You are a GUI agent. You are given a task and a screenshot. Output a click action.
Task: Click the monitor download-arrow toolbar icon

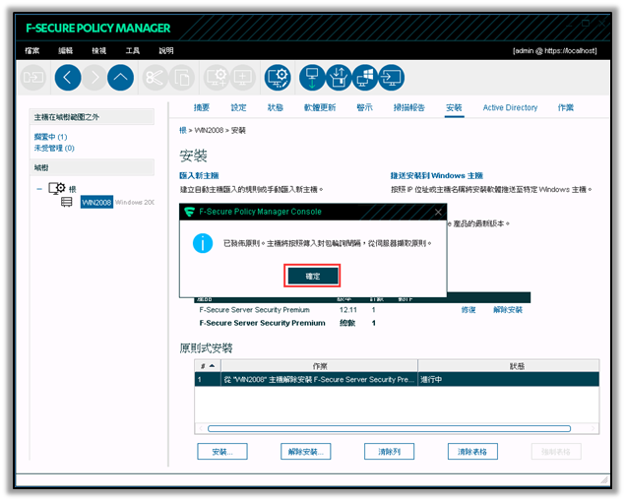[x=312, y=78]
